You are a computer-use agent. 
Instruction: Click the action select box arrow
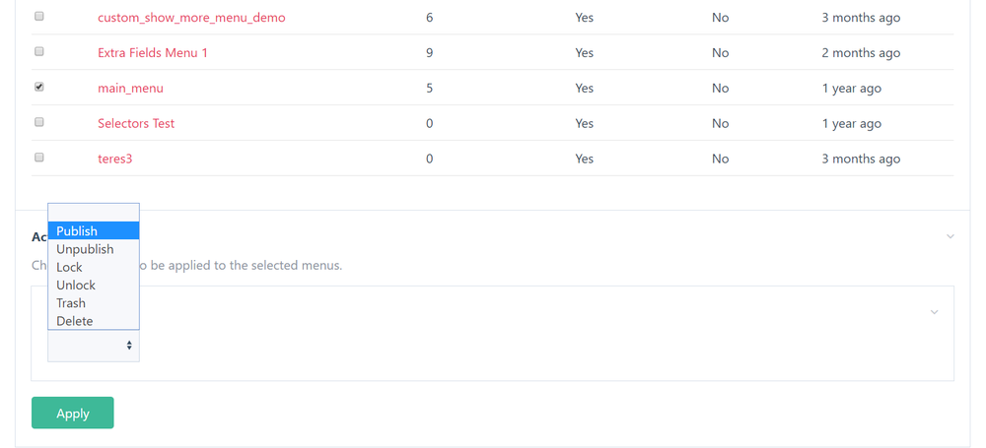tap(129, 346)
